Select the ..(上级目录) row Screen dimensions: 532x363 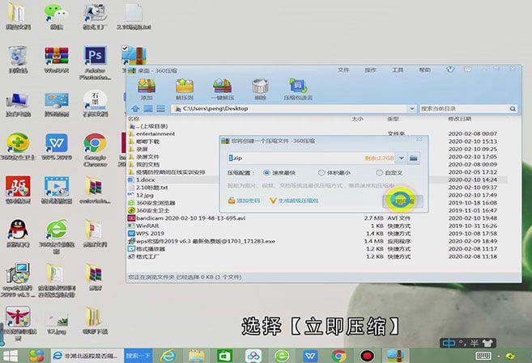pos(317,126)
